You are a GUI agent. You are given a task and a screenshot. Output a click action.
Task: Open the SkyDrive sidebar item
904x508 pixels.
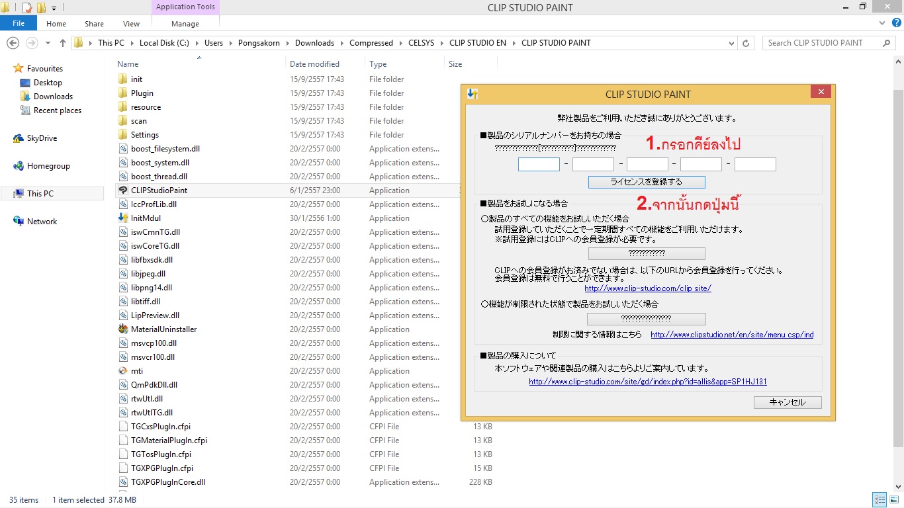click(x=35, y=138)
